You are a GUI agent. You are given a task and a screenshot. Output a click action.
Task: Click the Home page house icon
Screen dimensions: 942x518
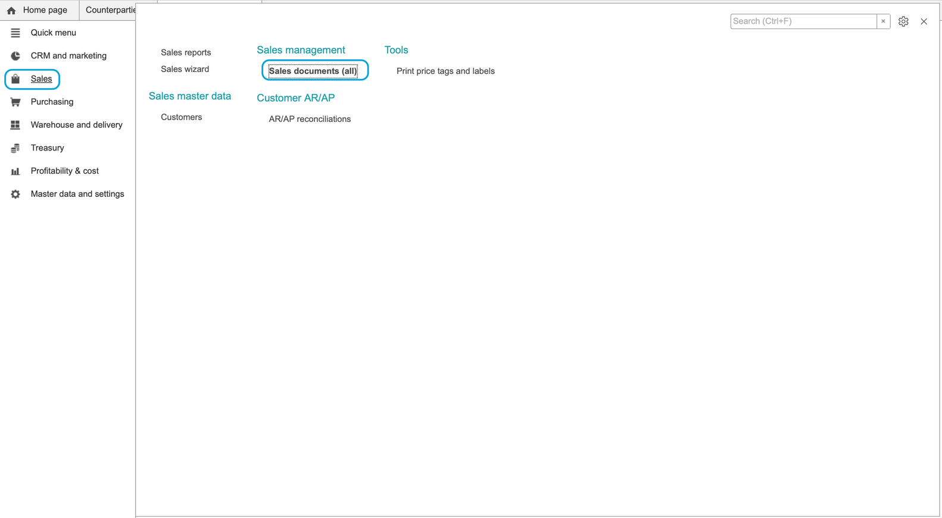coord(11,10)
